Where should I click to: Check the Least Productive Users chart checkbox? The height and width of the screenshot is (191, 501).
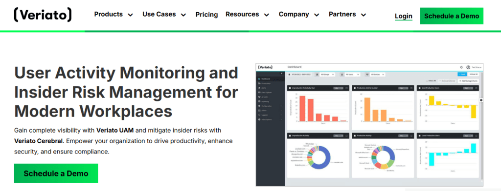click(x=419, y=135)
